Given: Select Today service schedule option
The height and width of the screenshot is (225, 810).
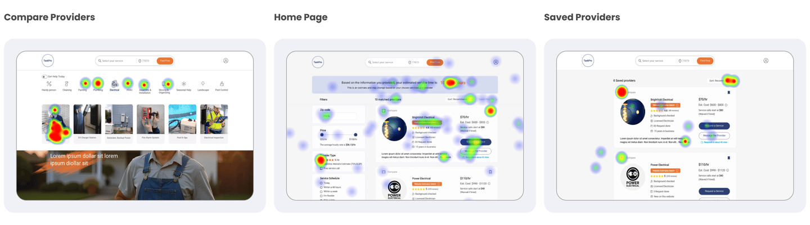Looking at the screenshot, I should (321, 183).
